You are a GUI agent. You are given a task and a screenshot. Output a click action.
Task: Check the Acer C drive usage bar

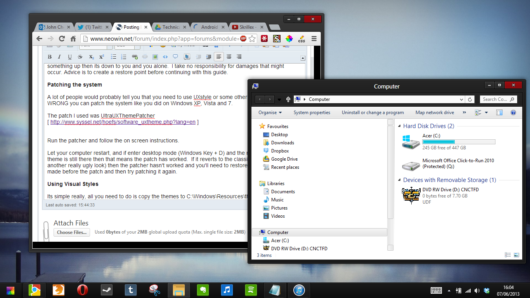click(459, 141)
